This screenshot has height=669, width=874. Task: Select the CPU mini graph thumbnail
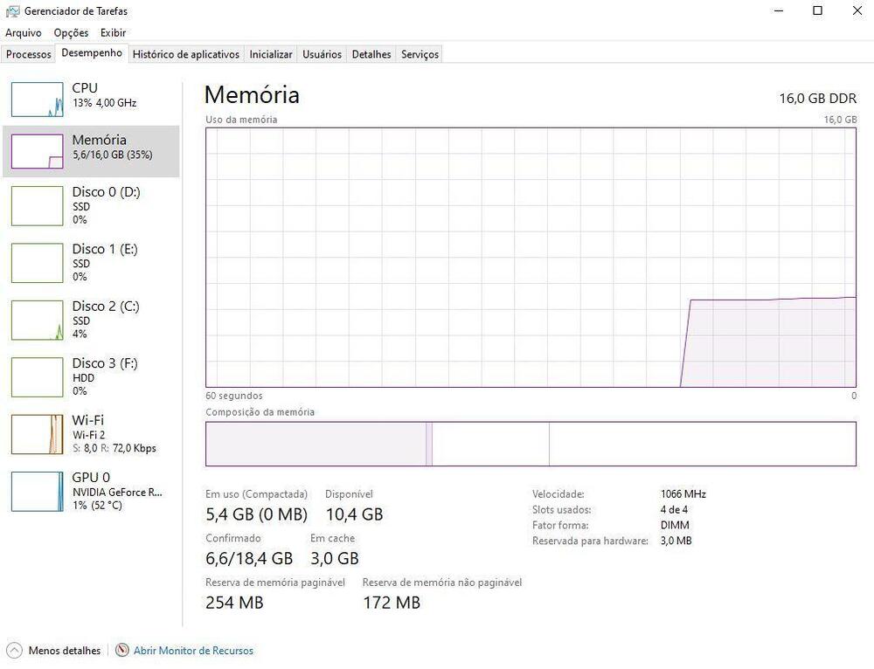point(37,100)
